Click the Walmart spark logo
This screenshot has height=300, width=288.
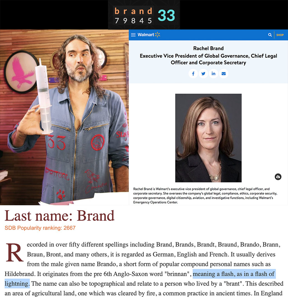point(158,35)
